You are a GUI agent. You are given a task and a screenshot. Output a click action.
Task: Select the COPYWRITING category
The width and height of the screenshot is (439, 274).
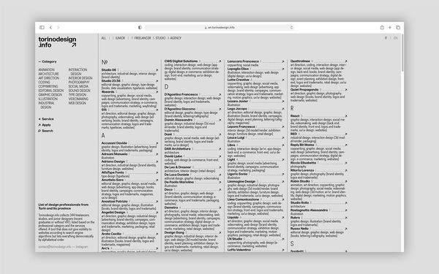coord(48,87)
